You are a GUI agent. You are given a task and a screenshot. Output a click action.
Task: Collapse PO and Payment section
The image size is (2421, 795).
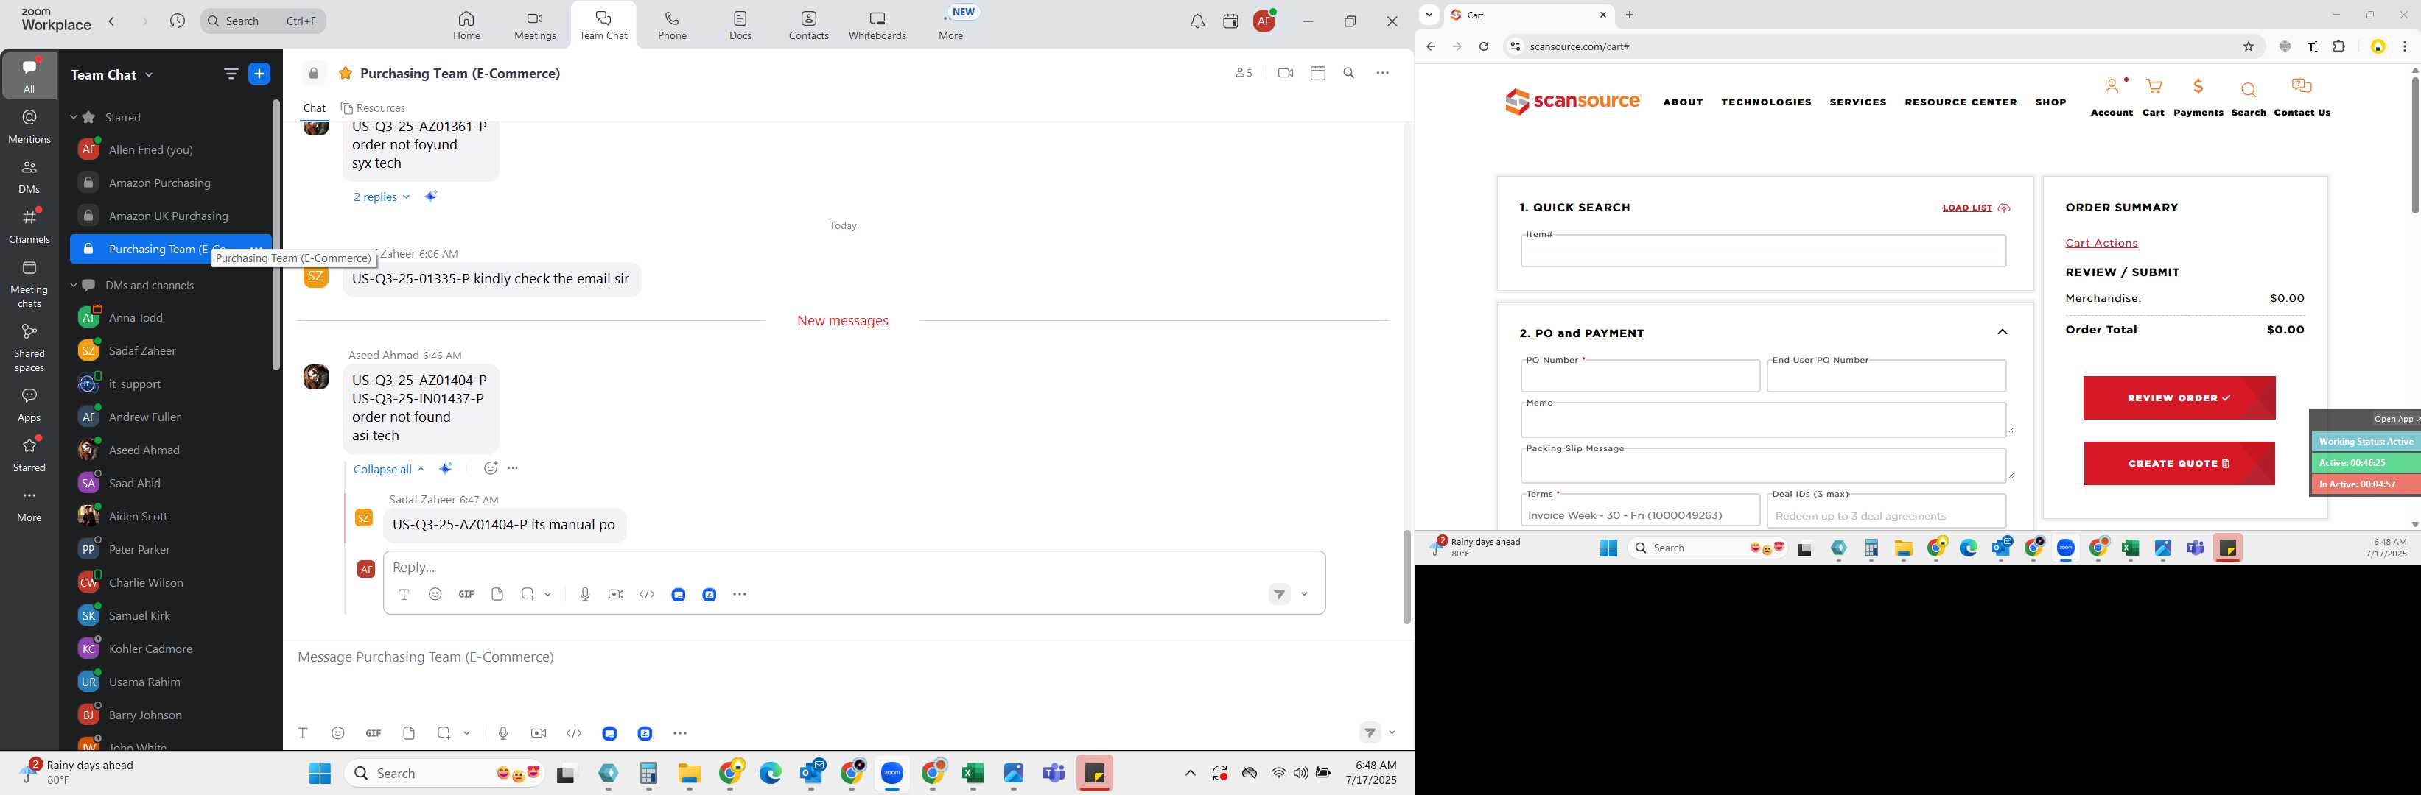[x=2002, y=332]
